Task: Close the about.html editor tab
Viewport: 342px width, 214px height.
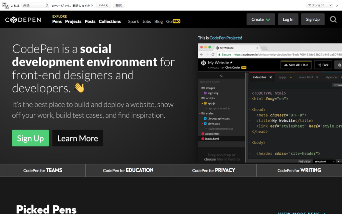Action: (x=317, y=77)
